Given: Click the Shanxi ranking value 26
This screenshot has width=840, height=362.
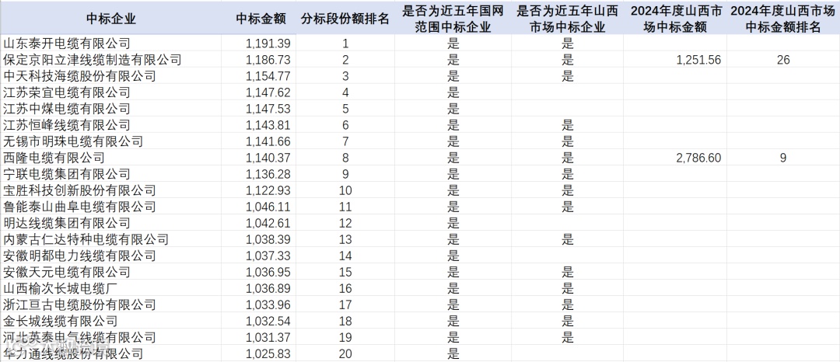Looking at the screenshot, I should 783,59.
